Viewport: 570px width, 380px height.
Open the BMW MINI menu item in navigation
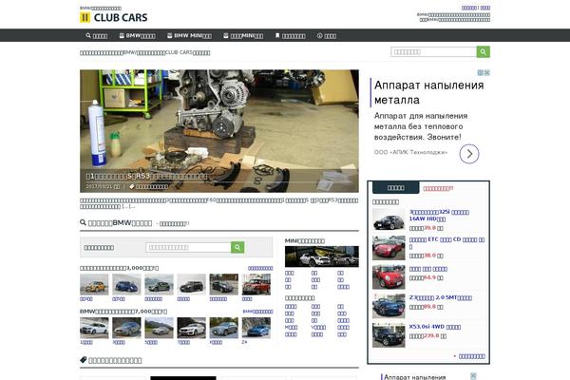tap(189, 36)
